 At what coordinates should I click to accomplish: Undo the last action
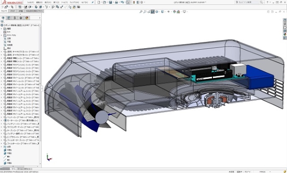point(122,2)
